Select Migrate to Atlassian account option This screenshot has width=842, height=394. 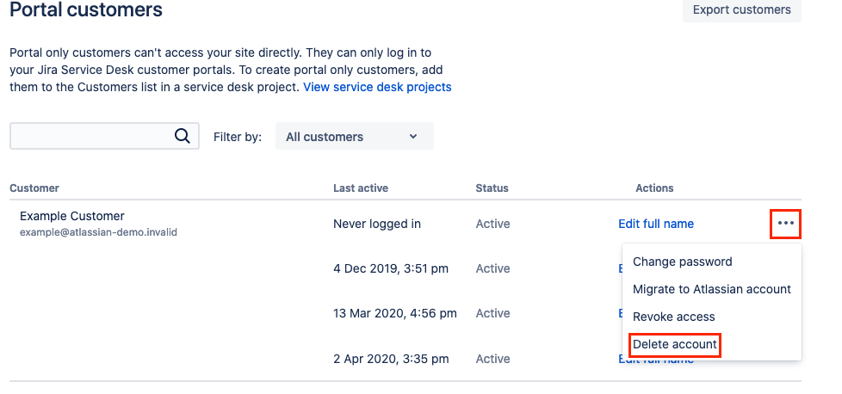coord(711,290)
